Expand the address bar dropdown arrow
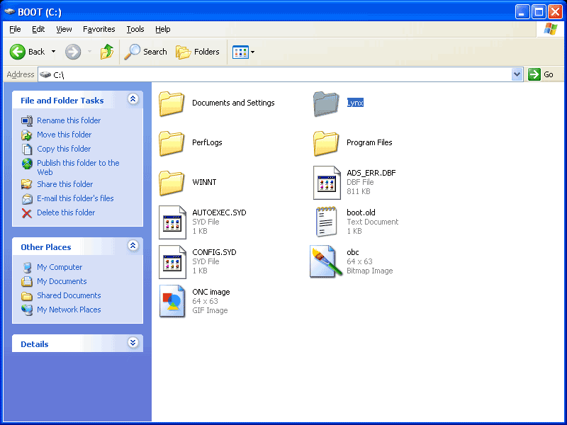Image resolution: width=567 pixels, height=425 pixels. [517, 74]
